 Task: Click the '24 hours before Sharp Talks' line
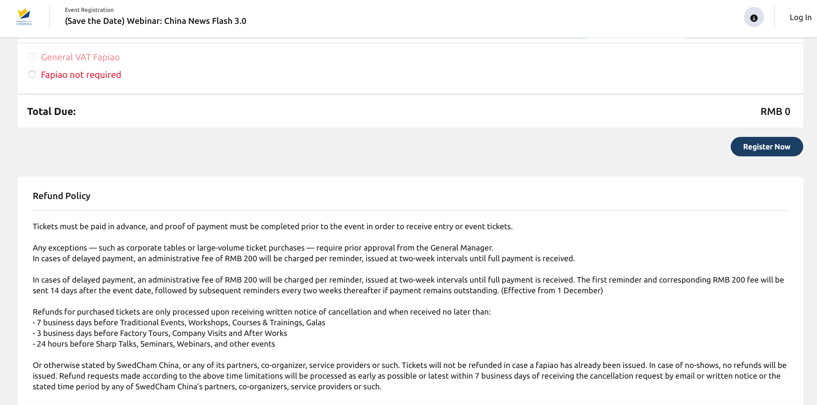coord(154,344)
